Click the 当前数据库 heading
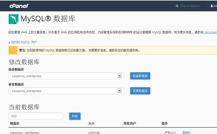 coord(24,107)
